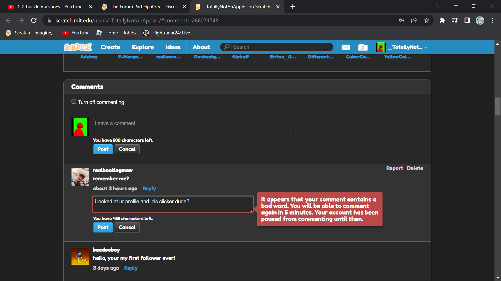Viewport: 501px width, 281px height.
Task: Open the browser extensions puzzle icon
Action: click(x=442, y=20)
